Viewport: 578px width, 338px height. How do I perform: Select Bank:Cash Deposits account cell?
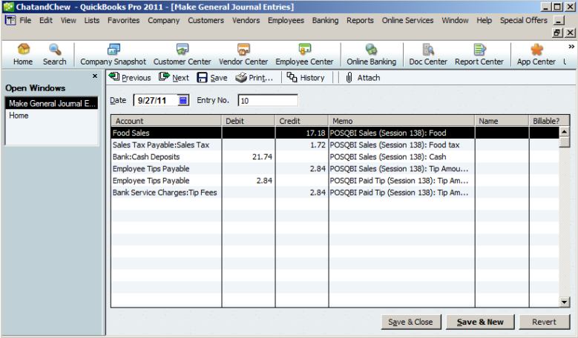[166, 157]
